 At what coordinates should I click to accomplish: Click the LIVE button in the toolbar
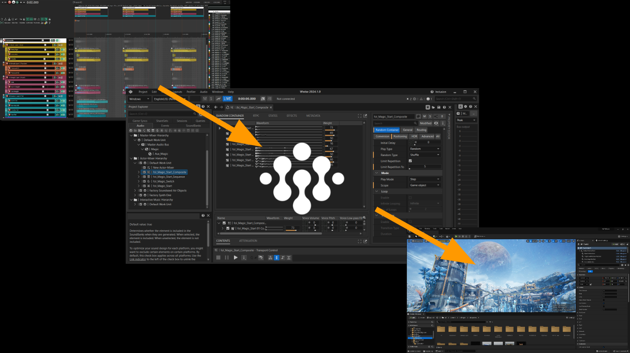[x=227, y=99]
